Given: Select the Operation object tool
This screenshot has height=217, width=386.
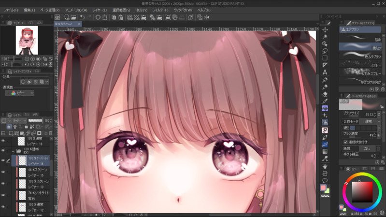Looking at the screenshot, I should pos(325,44).
